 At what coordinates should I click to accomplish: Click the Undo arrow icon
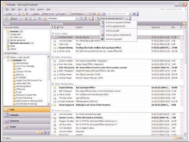pyautogui.click(x=39, y=18)
